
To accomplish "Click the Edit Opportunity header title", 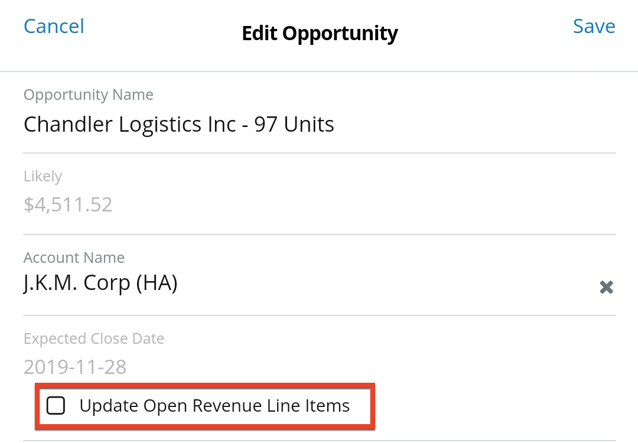I will coord(320,34).
